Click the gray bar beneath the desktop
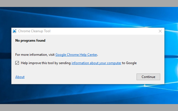The height and width of the screenshot is (111, 178). pyautogui.click(x=89, y=108)
